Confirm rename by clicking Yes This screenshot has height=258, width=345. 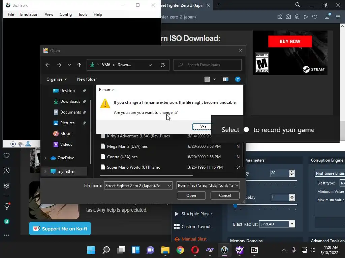coord(202,127)
